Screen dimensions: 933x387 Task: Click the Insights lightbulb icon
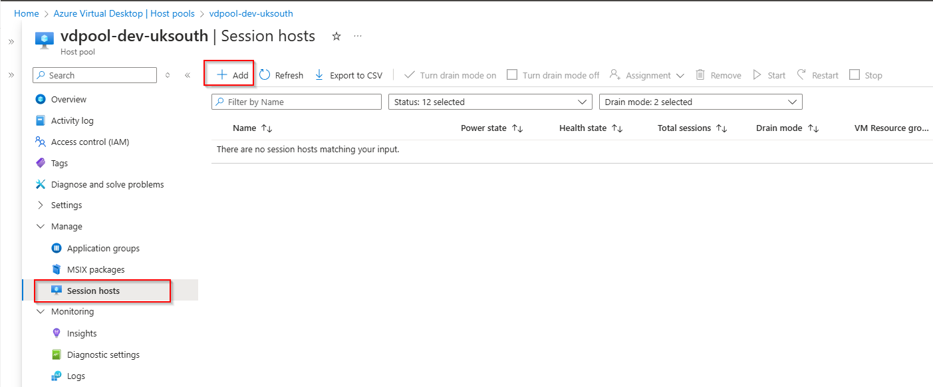57,333
